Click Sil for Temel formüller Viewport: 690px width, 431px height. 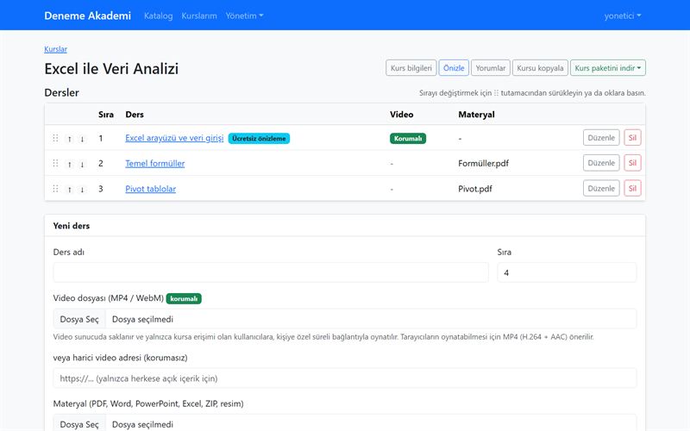tap(632, 163)
